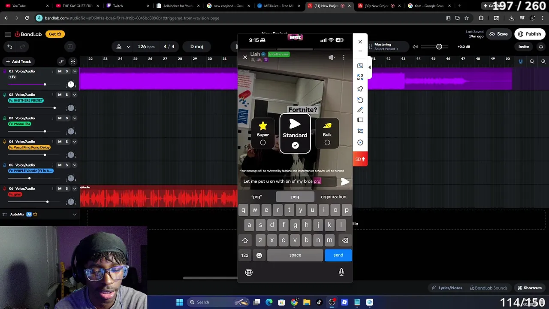Tap the white send arrow next to the message
This screenshot has height=309, width=549.
coord(345,182)
